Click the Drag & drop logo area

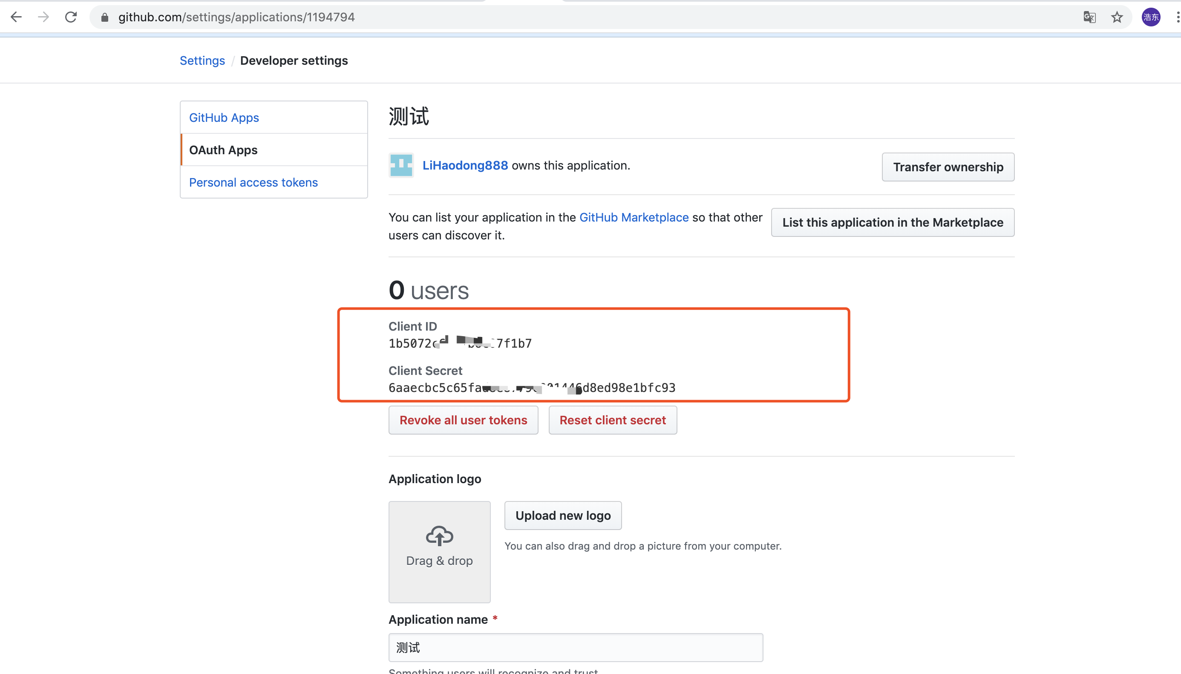coord(439,552)
